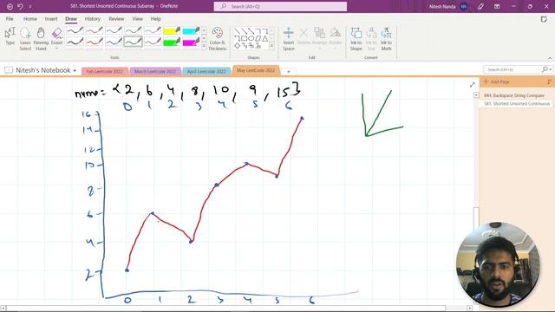555x312 pixels.
Task: Click Add Page button
Action: pos(496,81)
